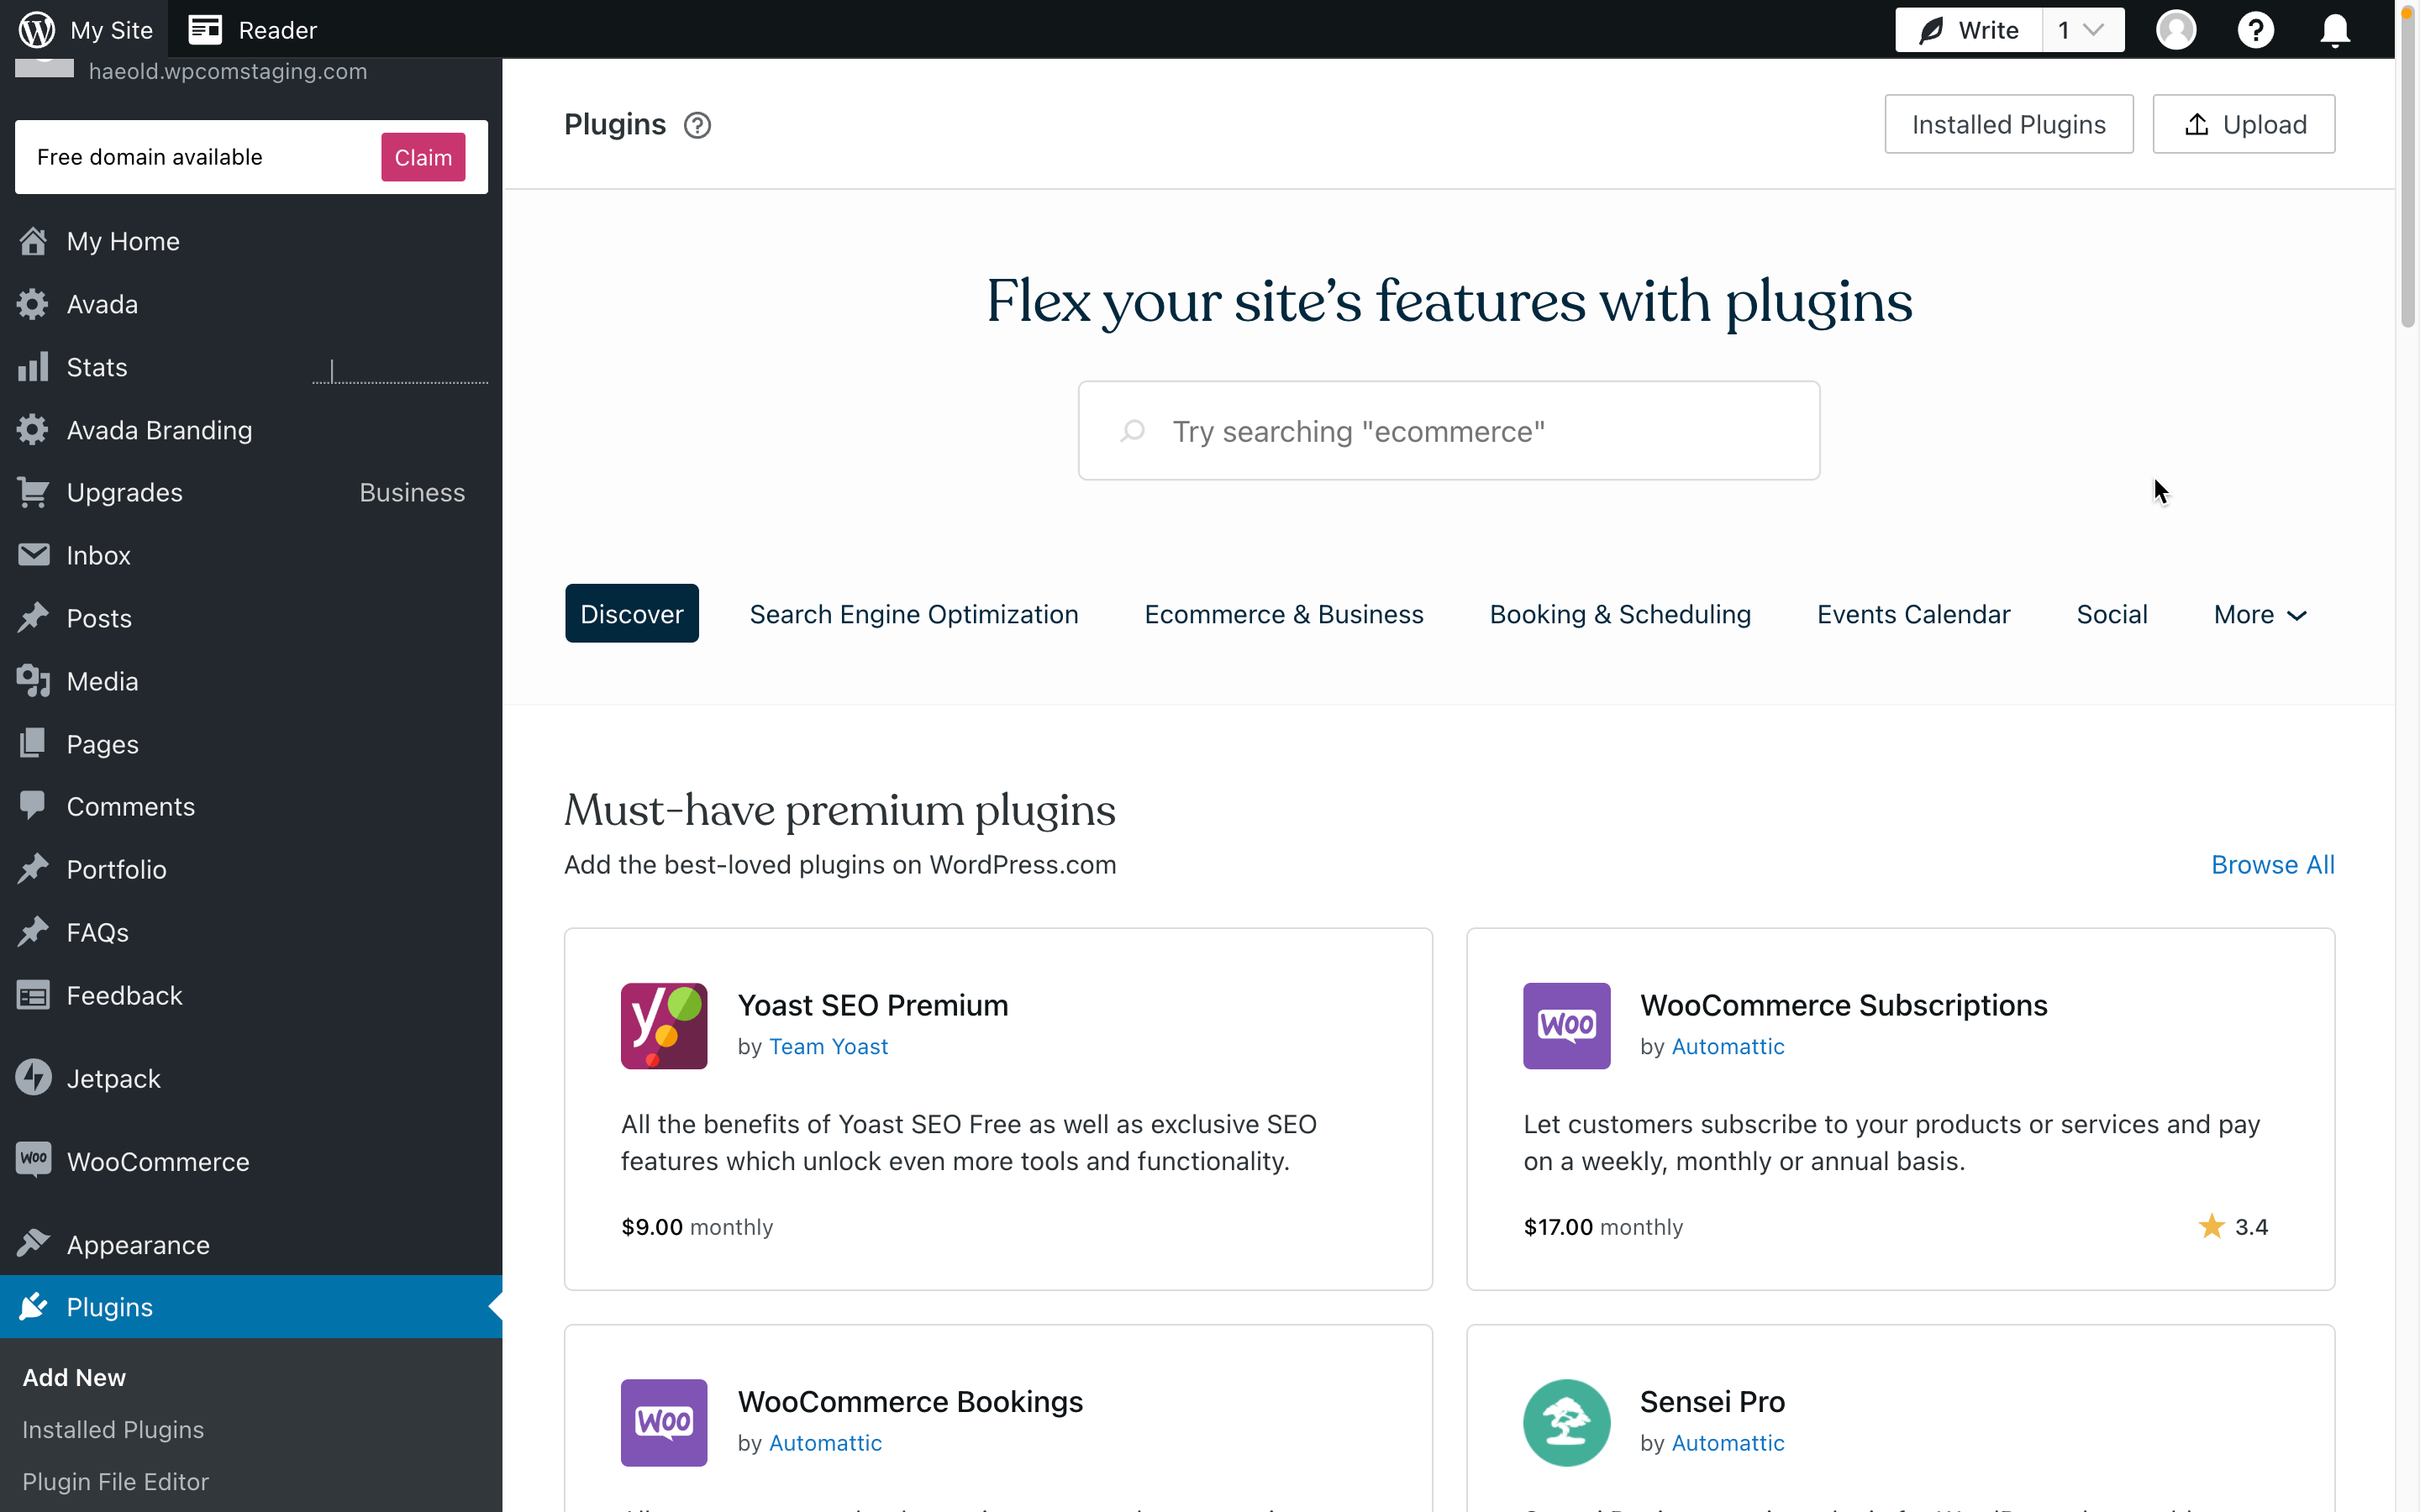Click the Yoast SEO Premium plugin icon
The image size is (2420, 1512).
(x=664, y=1026)
